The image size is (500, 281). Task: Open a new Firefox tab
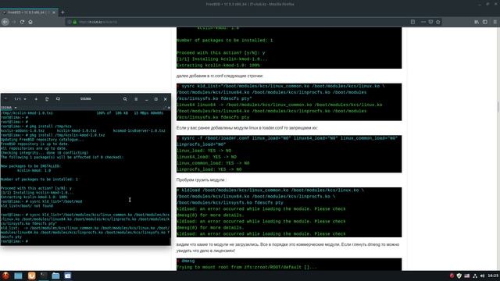tap(62, 12)
